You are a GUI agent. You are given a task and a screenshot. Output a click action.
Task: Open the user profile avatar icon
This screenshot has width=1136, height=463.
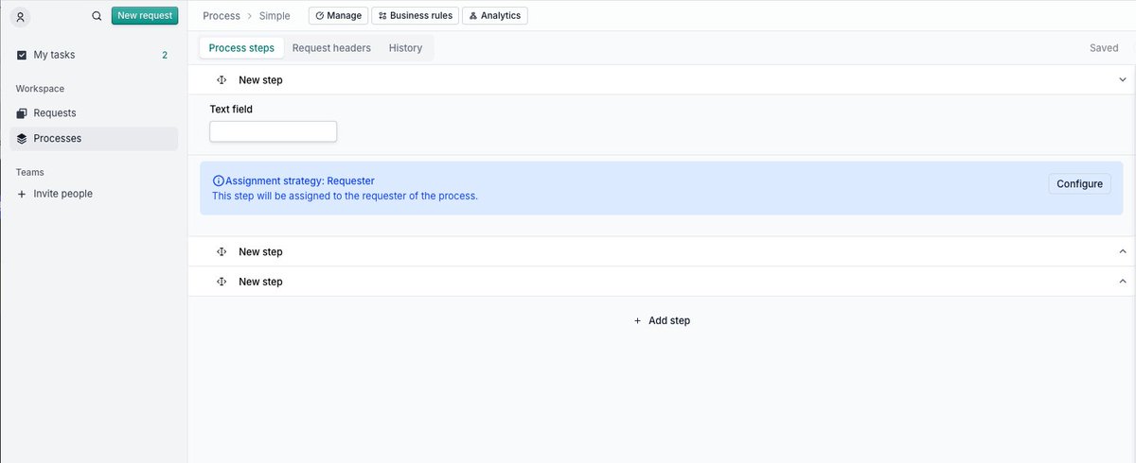coord(21,16)
